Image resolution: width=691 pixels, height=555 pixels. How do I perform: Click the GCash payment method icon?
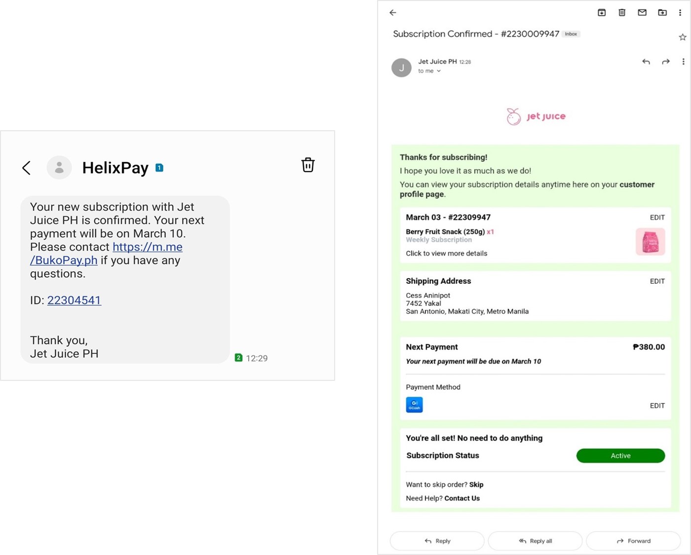(414, 405)
